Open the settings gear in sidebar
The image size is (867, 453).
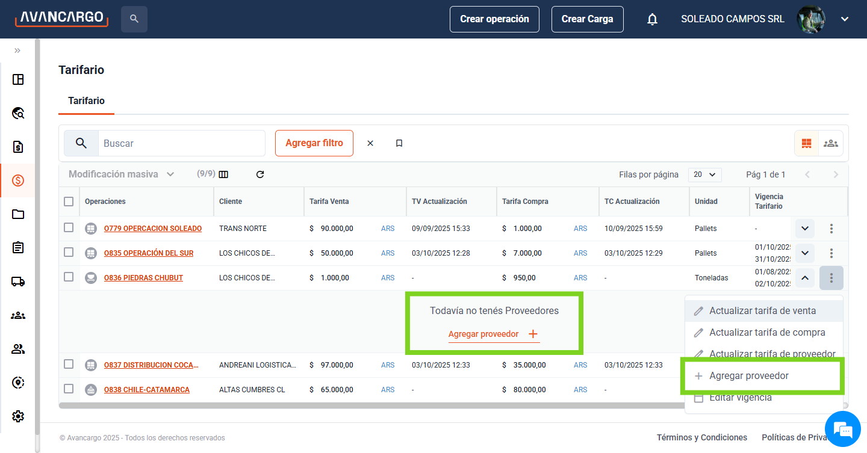pos(18,416)
